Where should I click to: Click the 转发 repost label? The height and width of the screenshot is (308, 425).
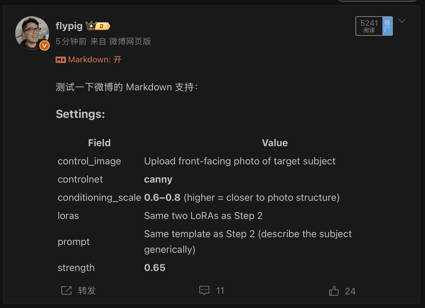[86, 291]
